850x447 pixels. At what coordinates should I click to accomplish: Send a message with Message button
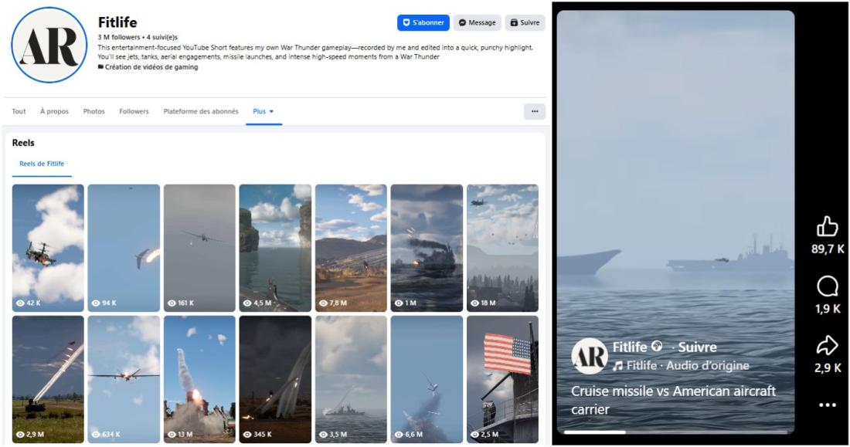477,23
